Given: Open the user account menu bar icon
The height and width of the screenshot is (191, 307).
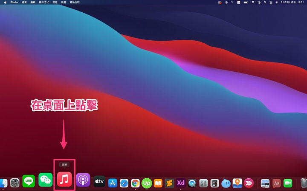Looking at the screenshot, I should pos(259,3).
